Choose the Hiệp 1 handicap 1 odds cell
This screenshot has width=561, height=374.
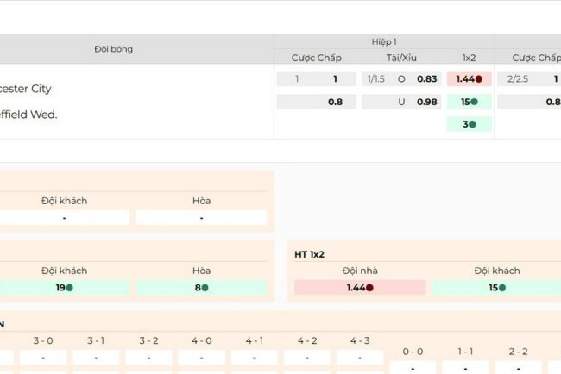316,79
